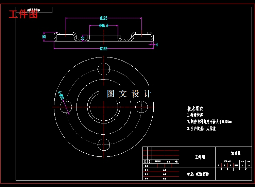Viewport: 255px width, 187px height.
Task: Click 法兰盖 part name in title block
Action: [x=236, y=153]
